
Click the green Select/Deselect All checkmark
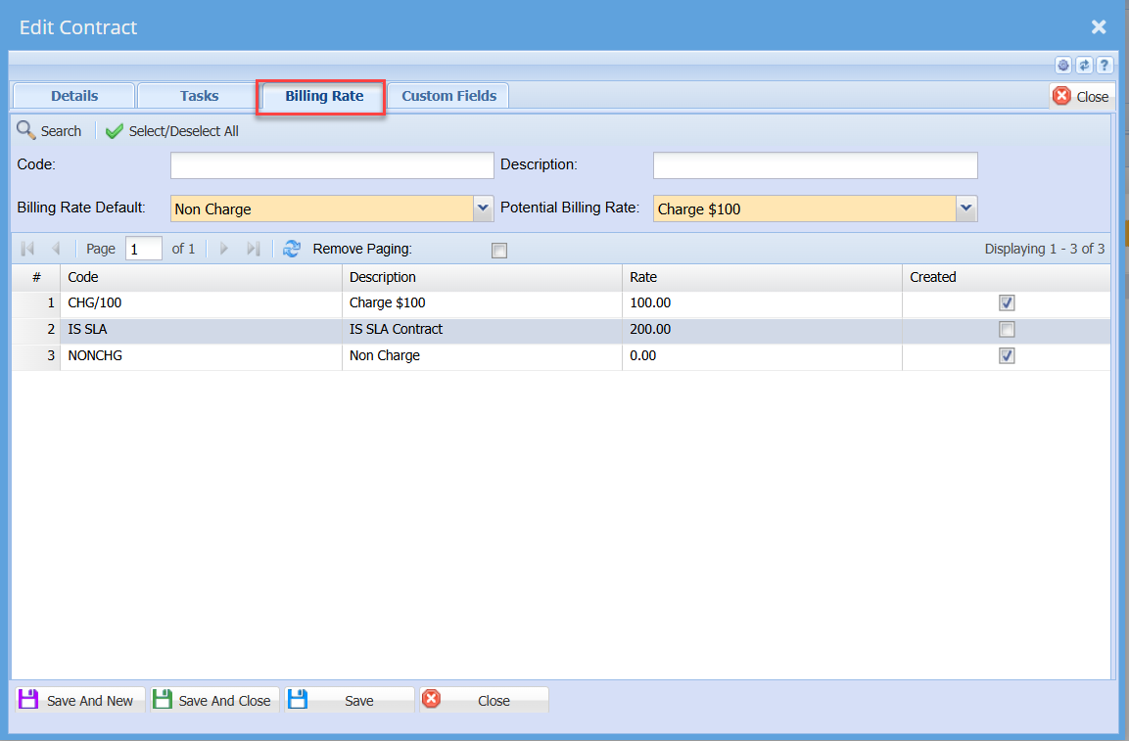point(115,131)
